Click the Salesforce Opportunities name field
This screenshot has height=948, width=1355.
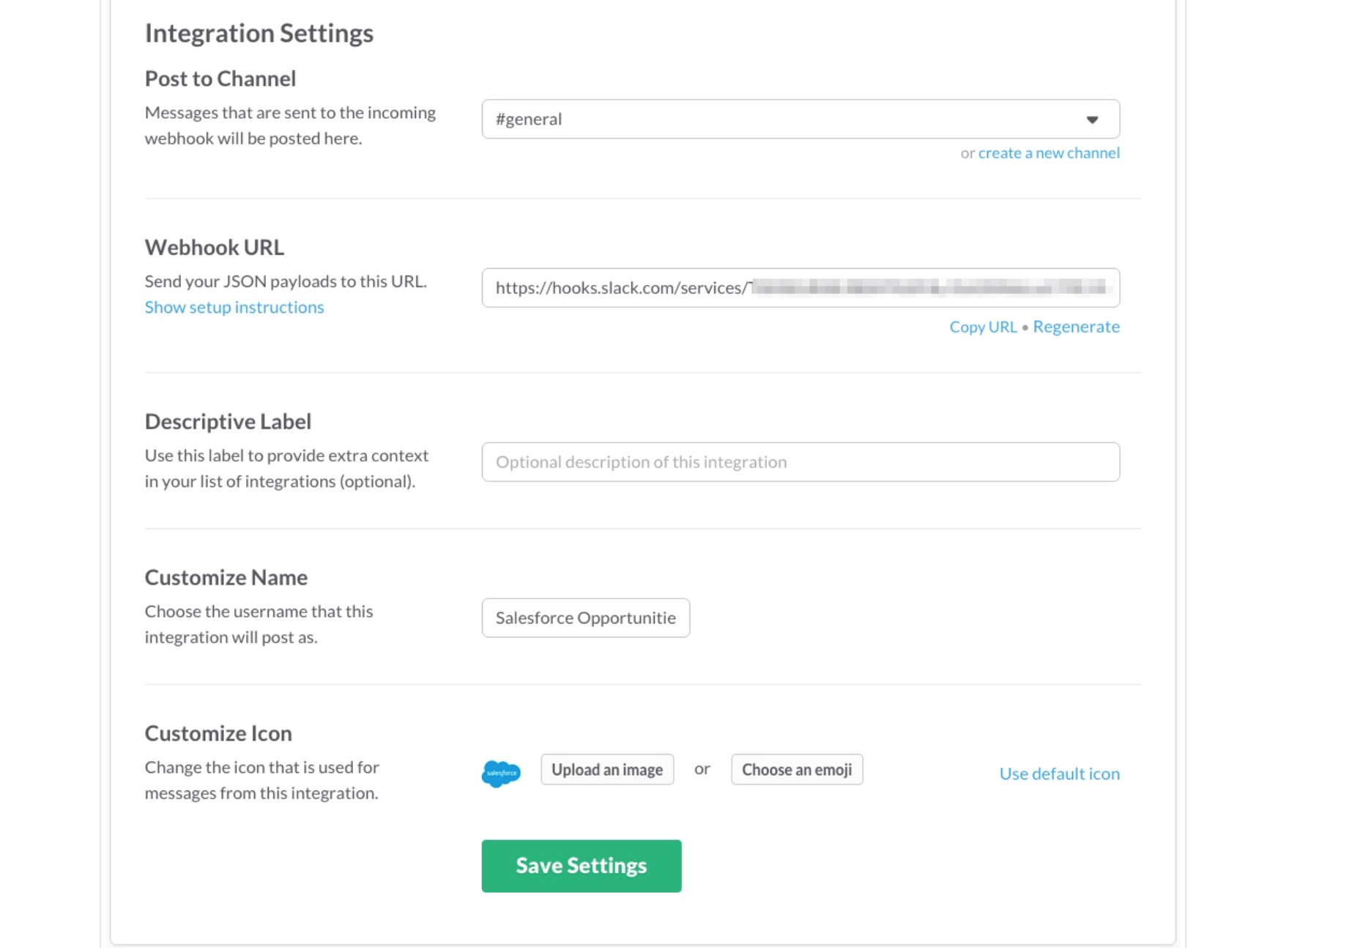pyautogui.click(x=585, y=618)
